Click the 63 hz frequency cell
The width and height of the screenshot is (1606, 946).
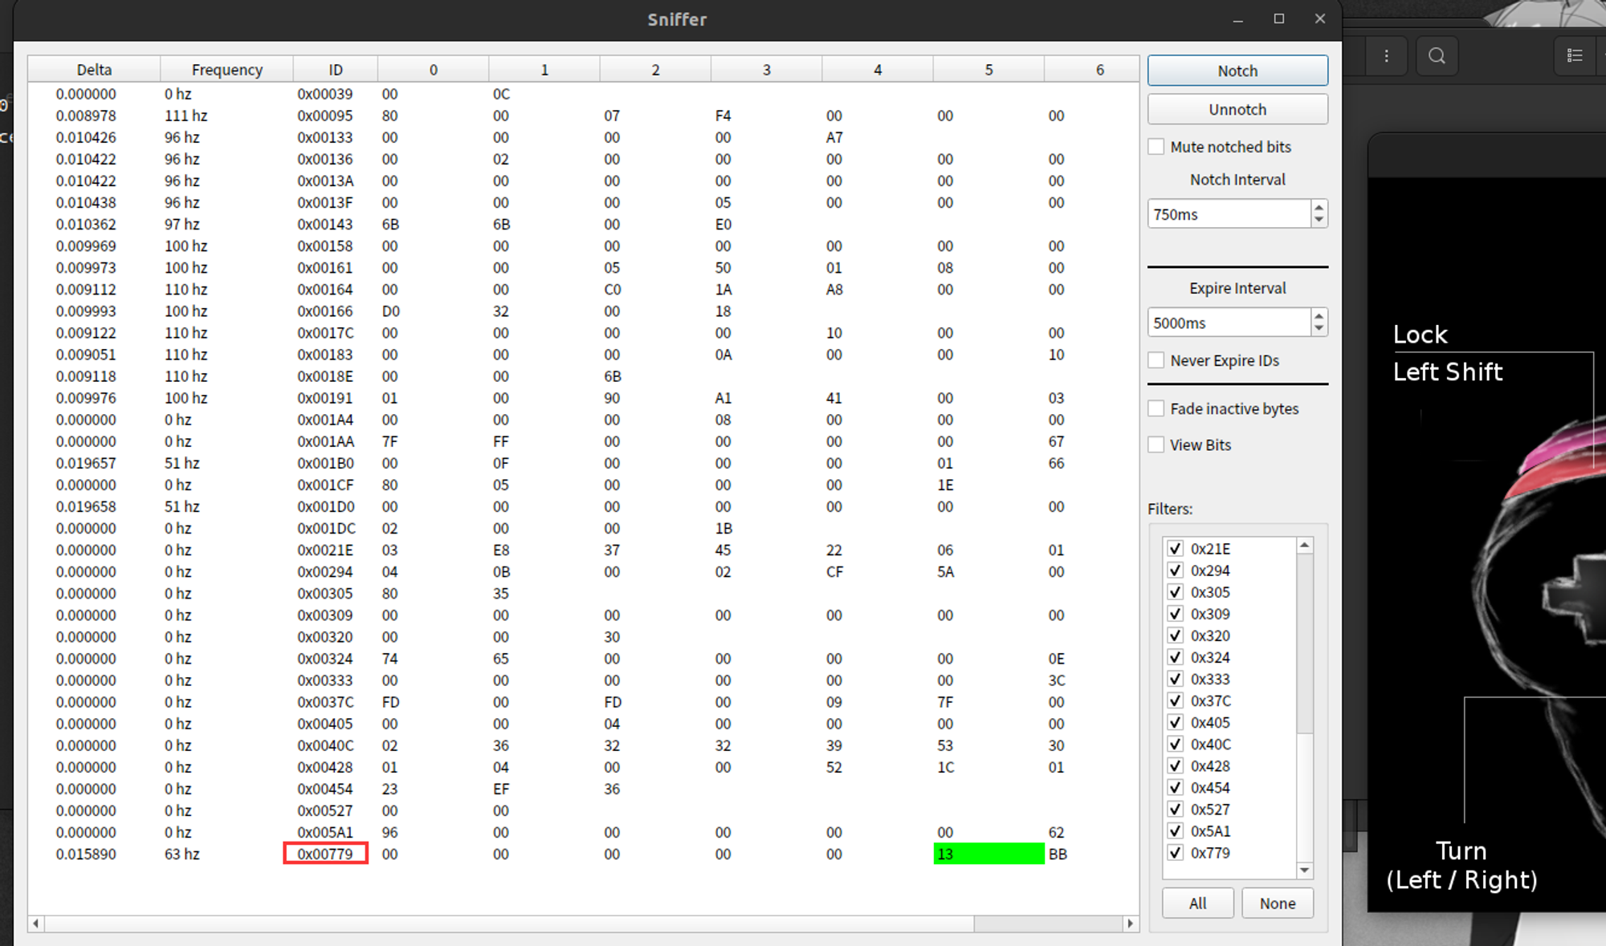[x=182, y=854]
